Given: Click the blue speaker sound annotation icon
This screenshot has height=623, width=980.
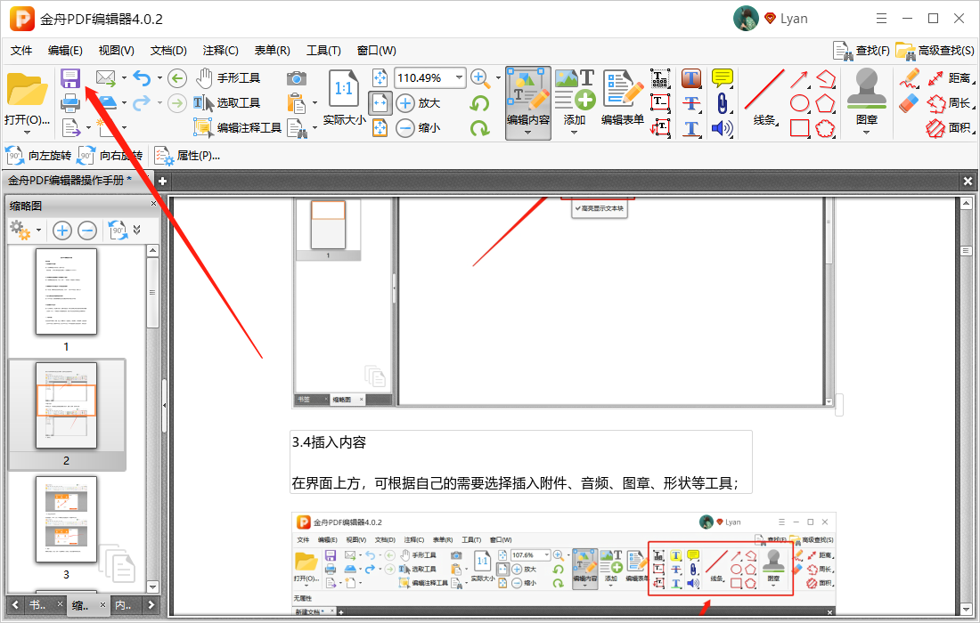Looking at the screenshot, I should click(x=722, y=128).
